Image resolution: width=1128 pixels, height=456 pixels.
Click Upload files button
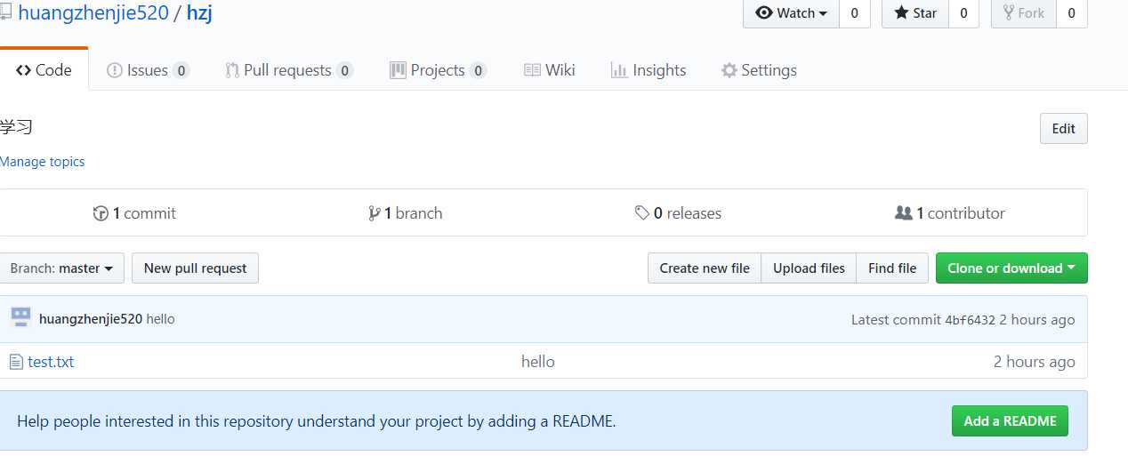(x=809, y=268)
